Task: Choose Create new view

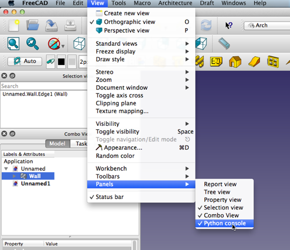Action: click(x=141, y=13)
